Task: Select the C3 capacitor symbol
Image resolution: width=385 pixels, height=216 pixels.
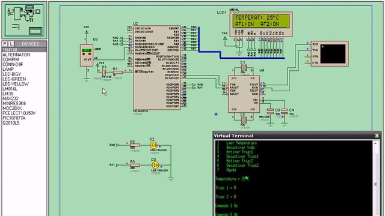Action: coord(270,112)
